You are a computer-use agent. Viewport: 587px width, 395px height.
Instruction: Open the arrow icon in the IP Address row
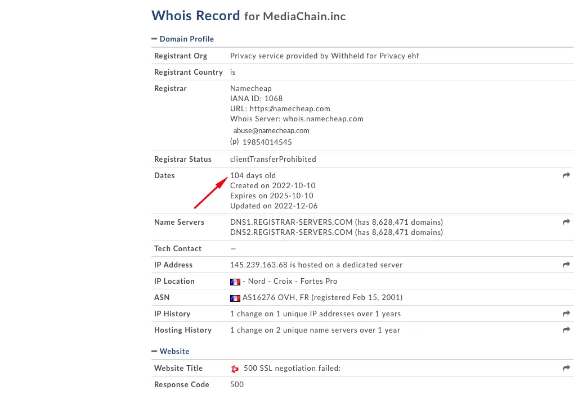pos(566,265)
